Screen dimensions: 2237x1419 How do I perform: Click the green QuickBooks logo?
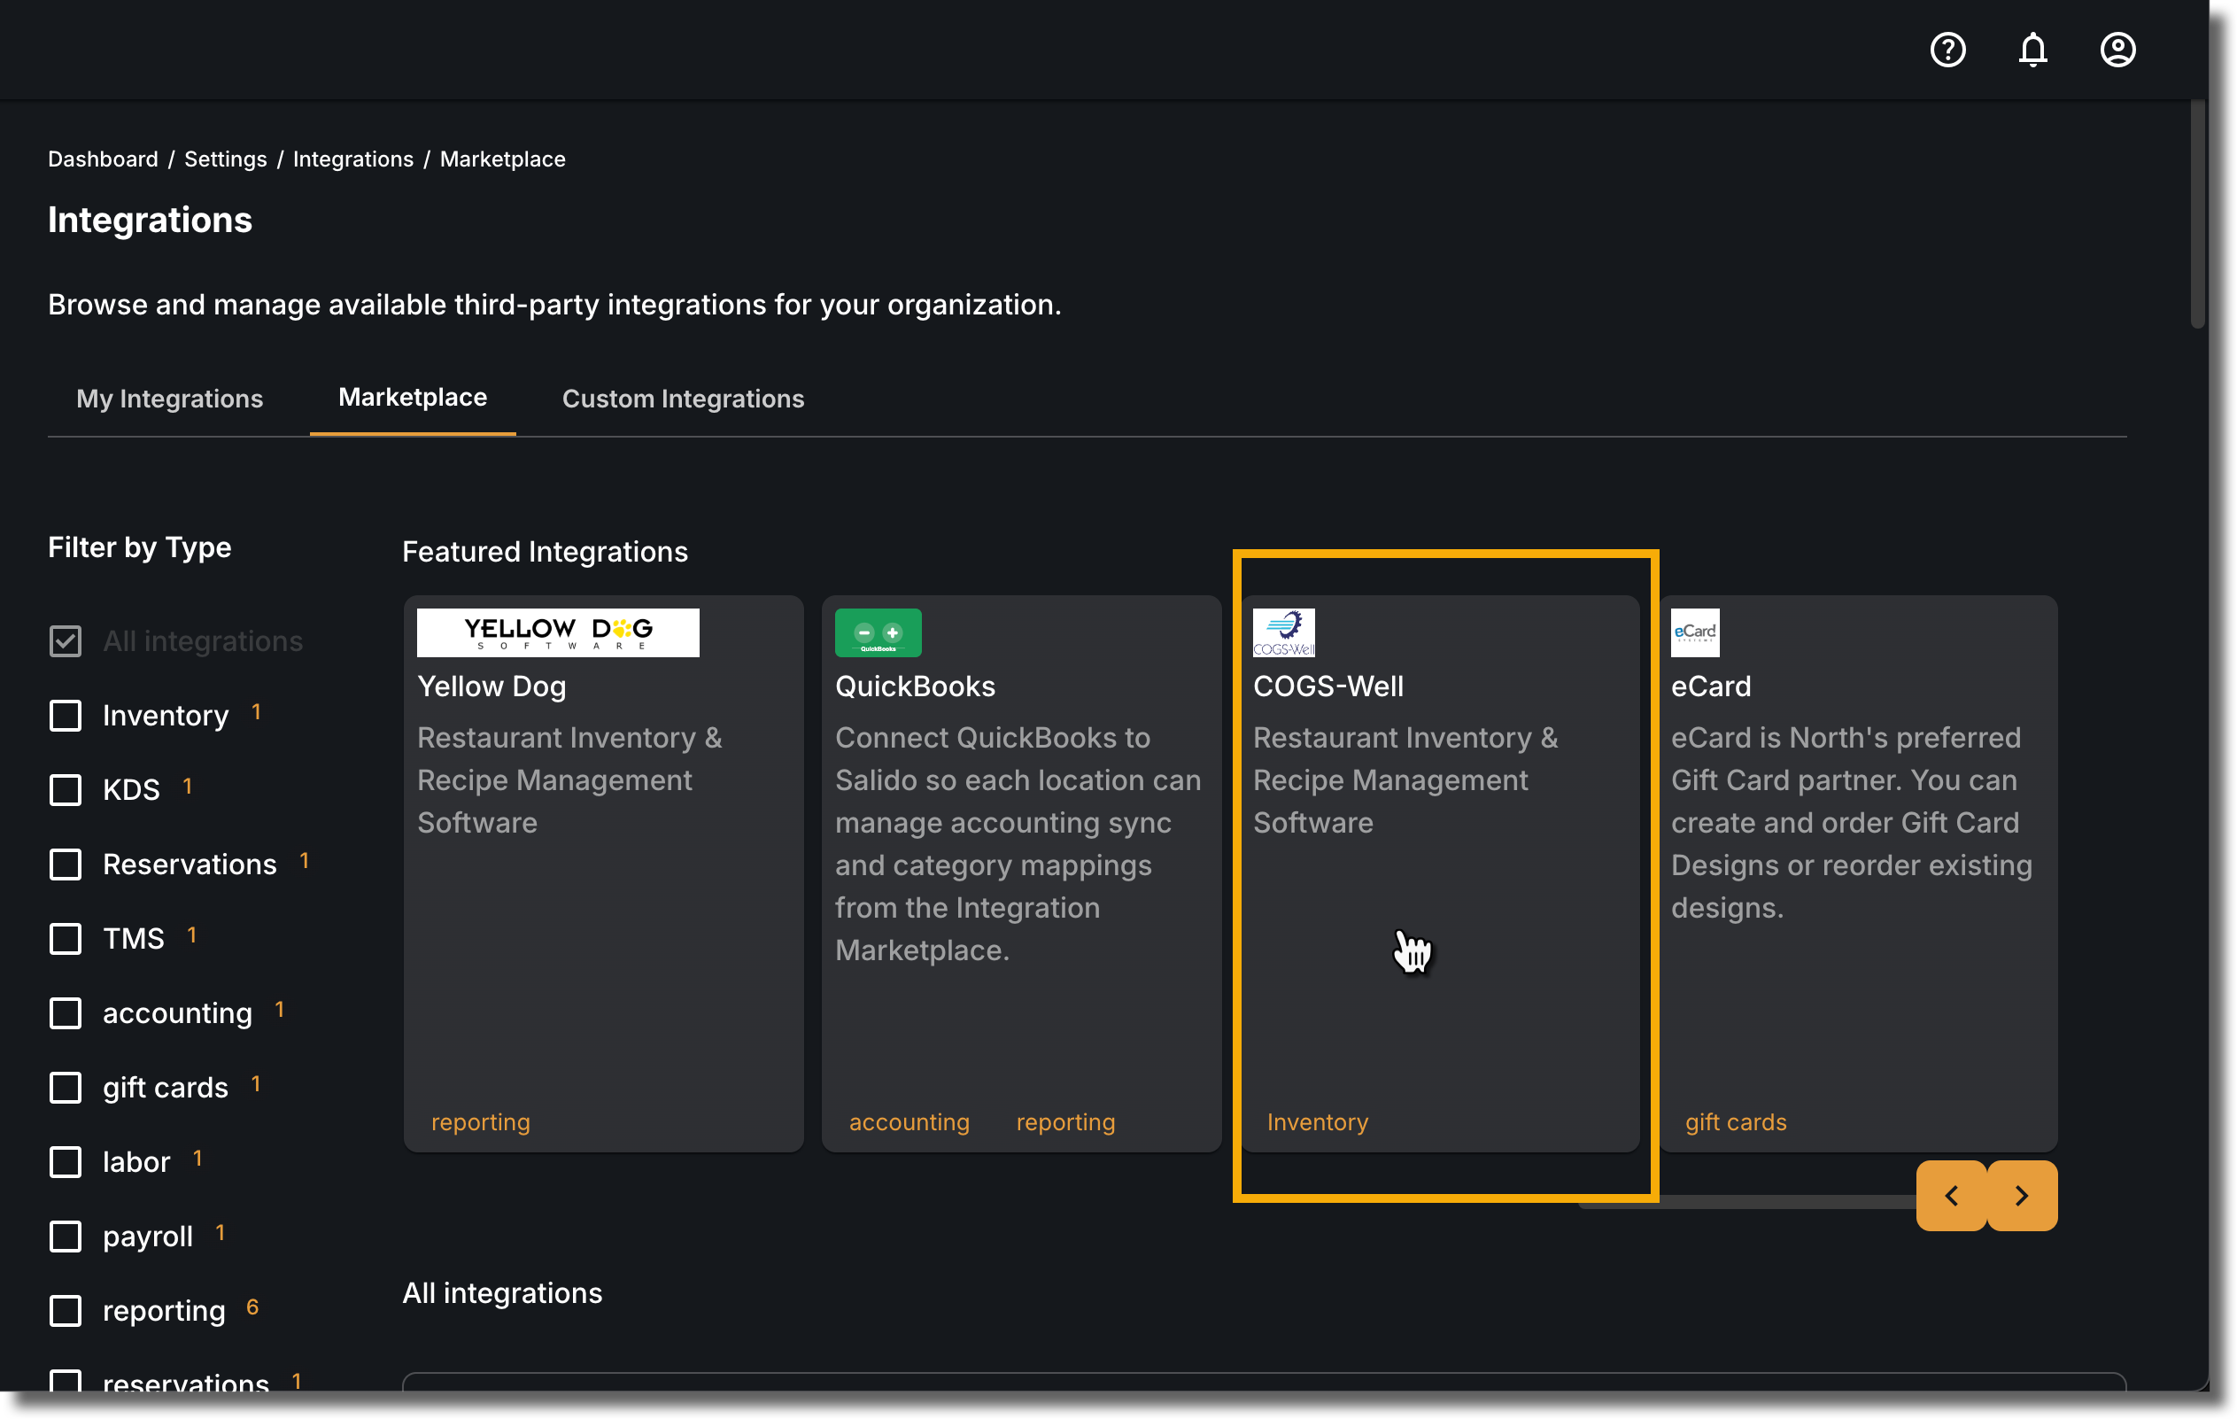point(878,632)
